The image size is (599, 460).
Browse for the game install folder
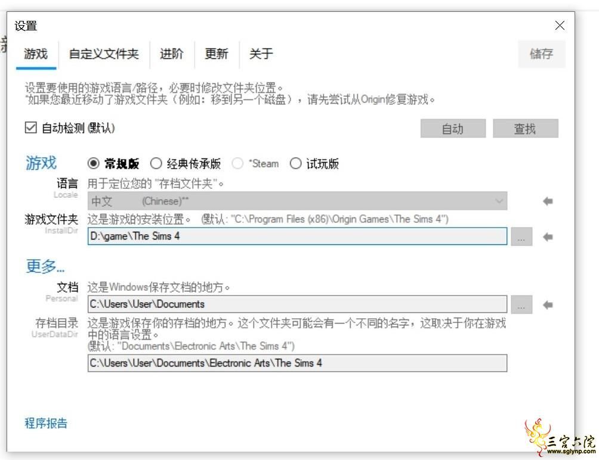521,237
